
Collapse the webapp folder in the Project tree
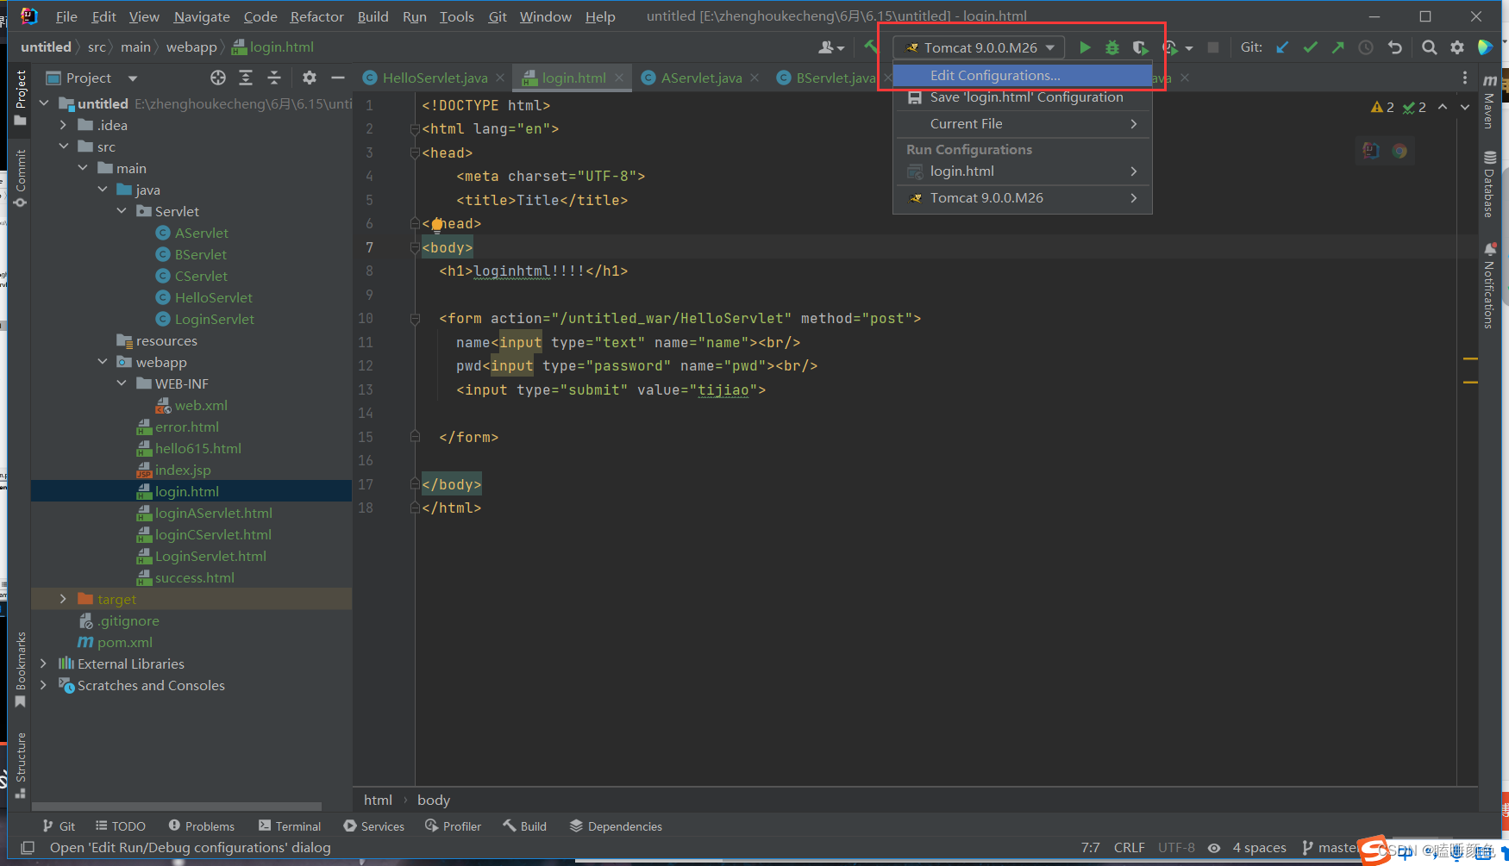click(102, 362)
